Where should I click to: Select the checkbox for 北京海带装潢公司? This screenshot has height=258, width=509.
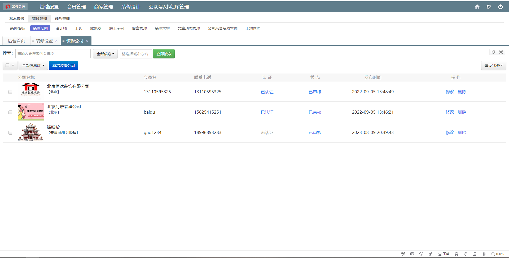pos(10,112)
